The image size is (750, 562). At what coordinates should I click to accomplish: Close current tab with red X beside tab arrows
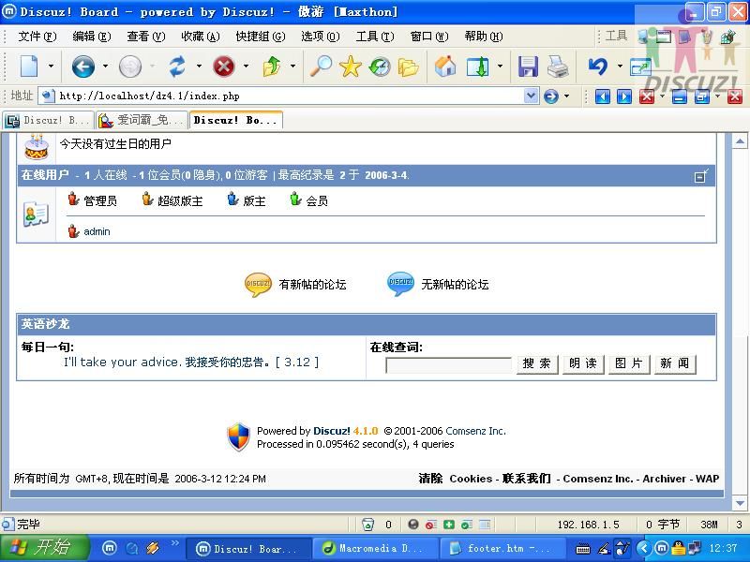[647, 96]
